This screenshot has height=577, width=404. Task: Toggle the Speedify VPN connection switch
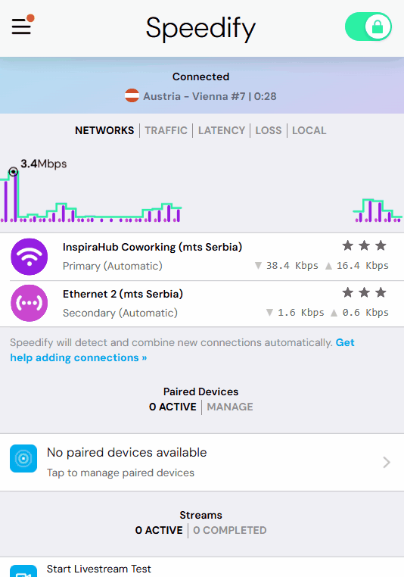pyautogui.click(x=368, y=27)
